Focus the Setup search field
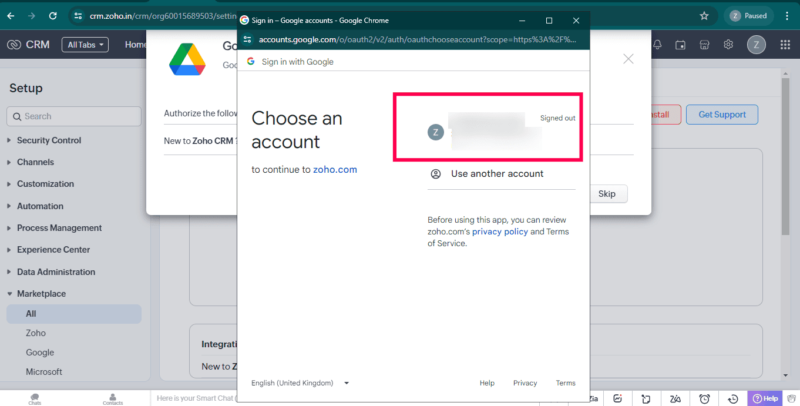Screen dimensions: 800x406 [x=74, y=116]
